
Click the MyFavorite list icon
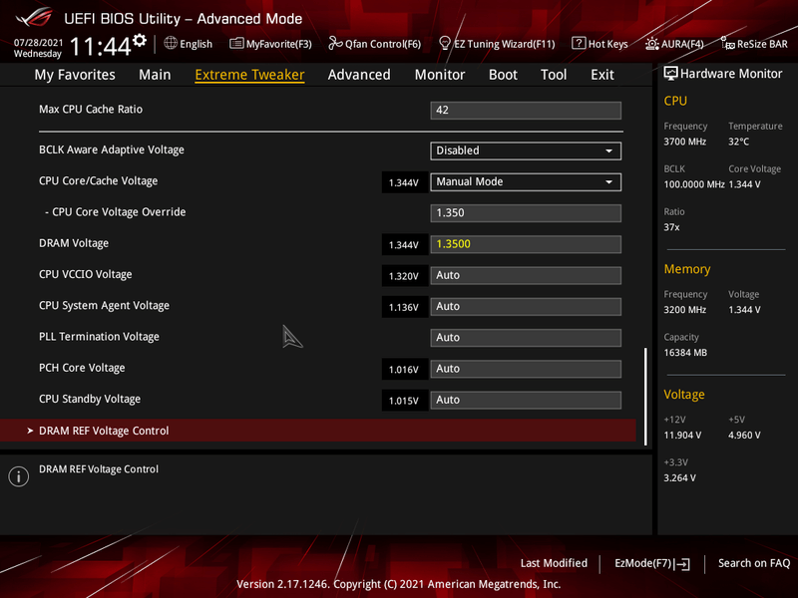tap(236, 43)
